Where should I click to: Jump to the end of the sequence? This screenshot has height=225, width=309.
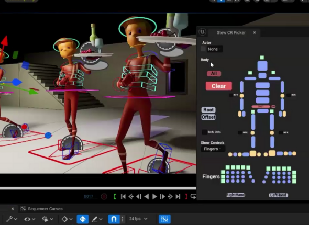[x=178, y=196]
